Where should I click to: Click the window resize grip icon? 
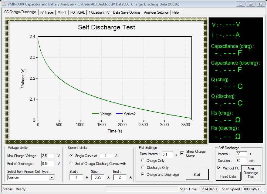coord(263,190)
